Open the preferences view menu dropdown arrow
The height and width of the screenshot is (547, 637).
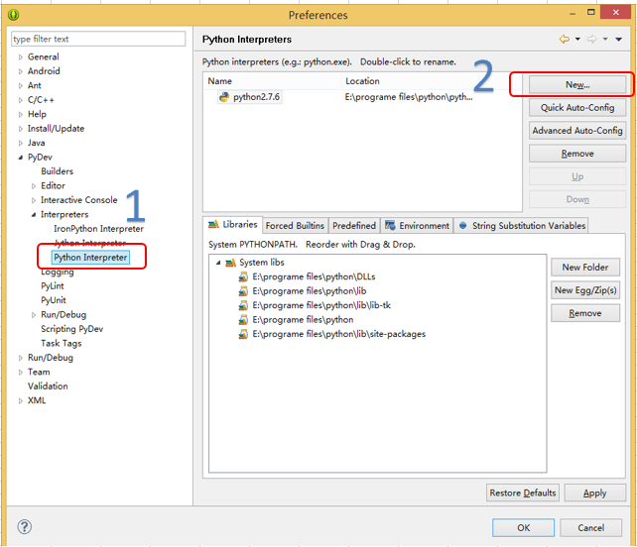pyautogui.click(x=619, y=40)
